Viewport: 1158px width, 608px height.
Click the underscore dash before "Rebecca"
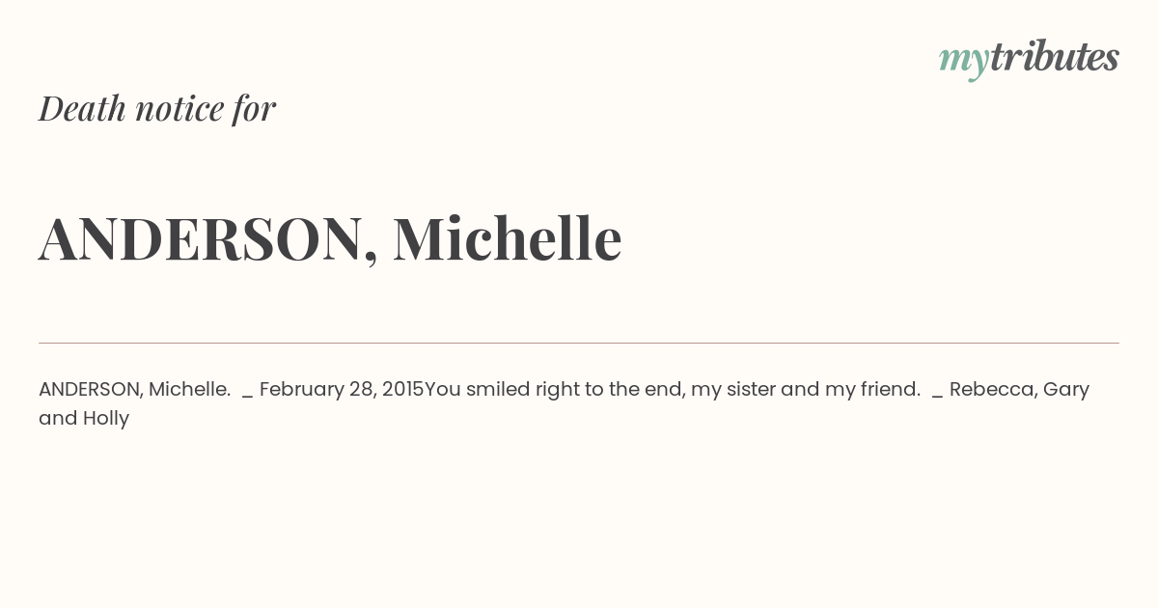(x=938, y=397)
